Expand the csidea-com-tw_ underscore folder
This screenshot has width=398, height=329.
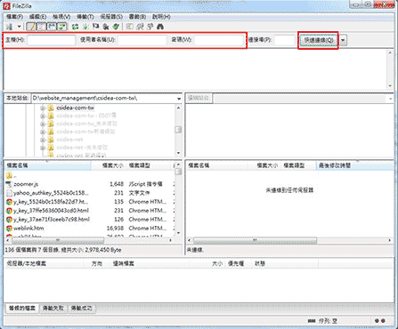tap(43, 124)
